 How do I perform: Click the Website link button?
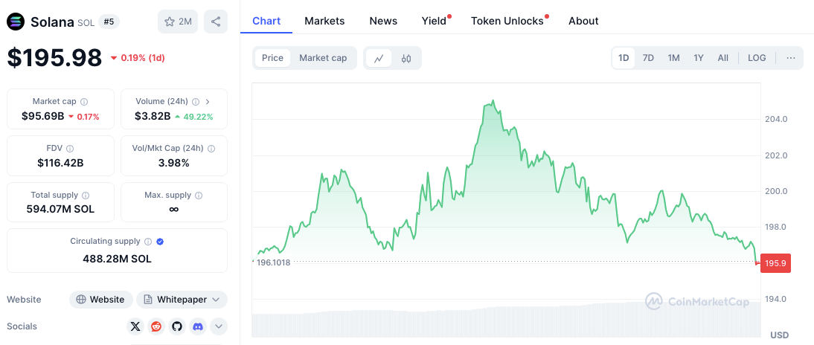pyautogui.click(x=101, y=300)
